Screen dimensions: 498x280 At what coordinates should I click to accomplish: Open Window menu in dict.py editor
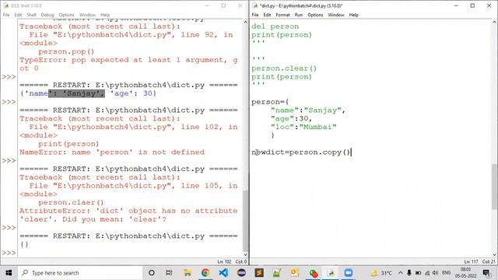tap(336, 15)
